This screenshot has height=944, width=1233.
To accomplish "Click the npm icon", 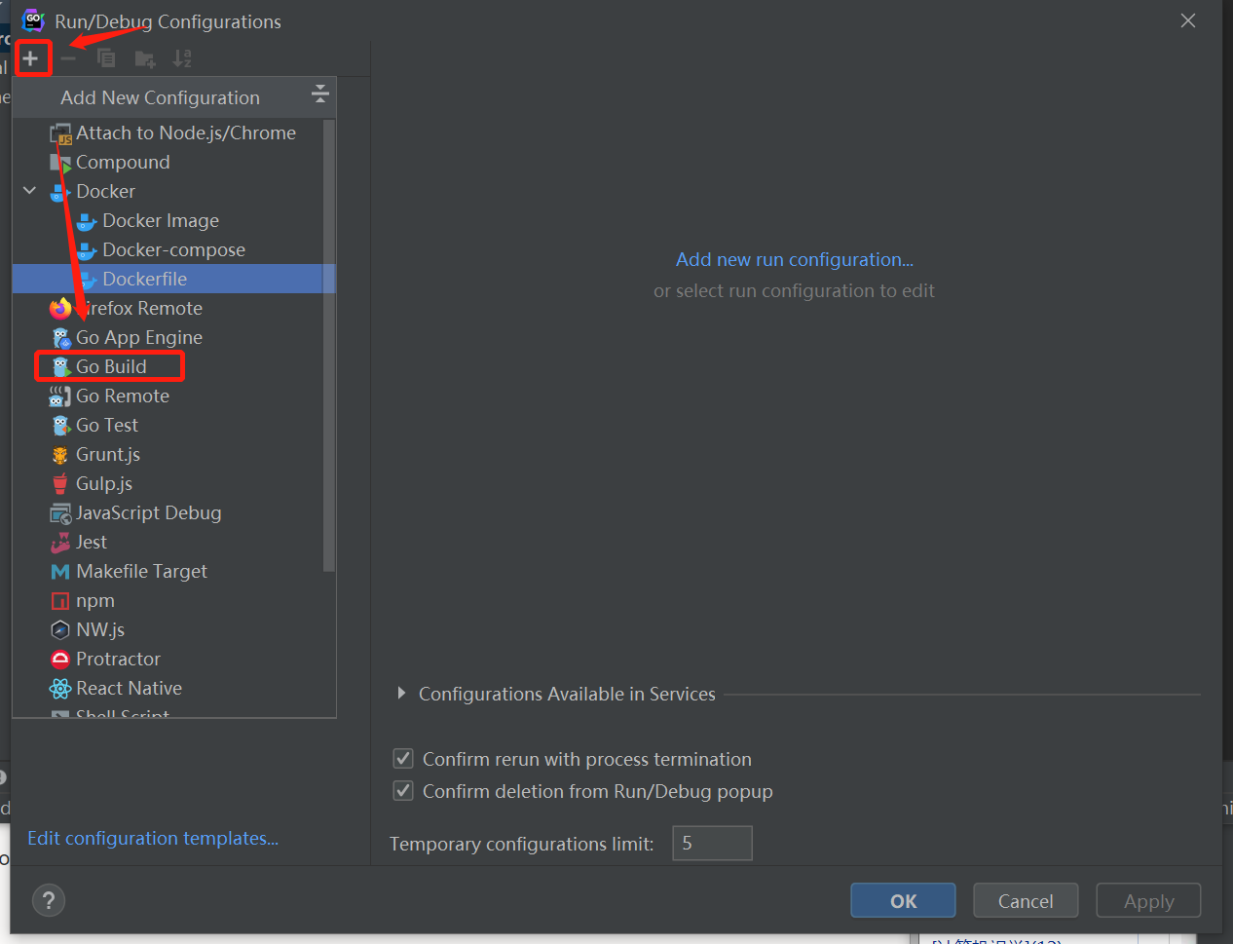I will click(60, 601).
